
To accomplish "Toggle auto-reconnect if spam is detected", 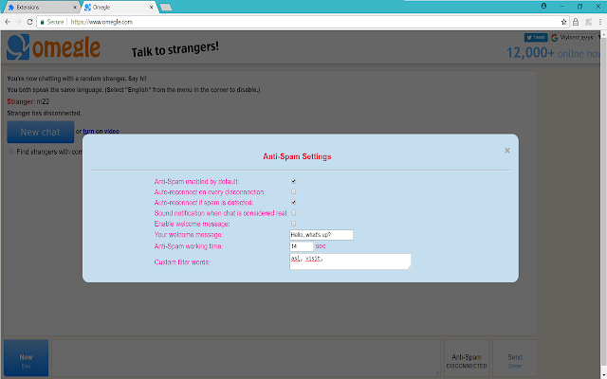I will (293, 202).
